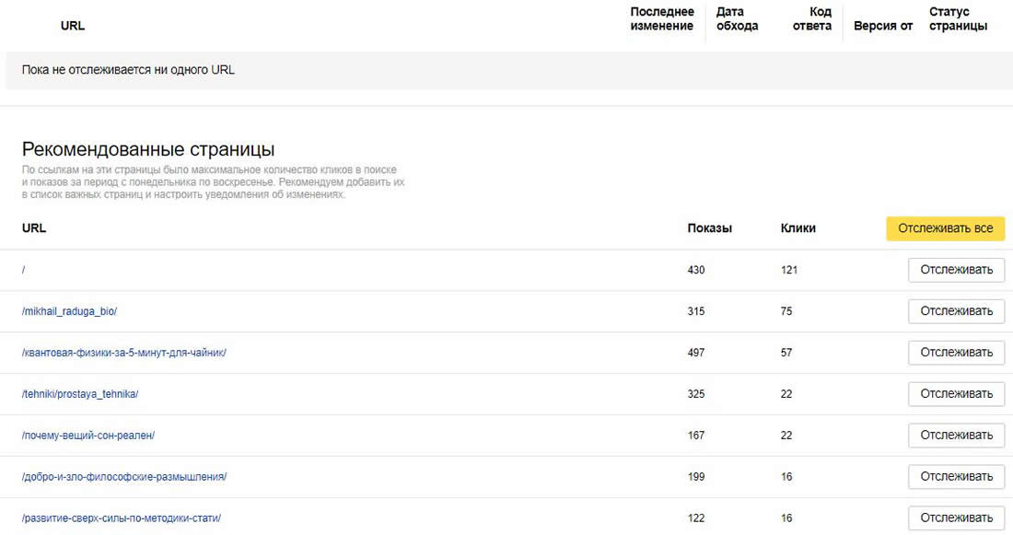Click the Клики column header
Image resolution: width=1013 pixels, height=535 pixels.
(798, 228)
